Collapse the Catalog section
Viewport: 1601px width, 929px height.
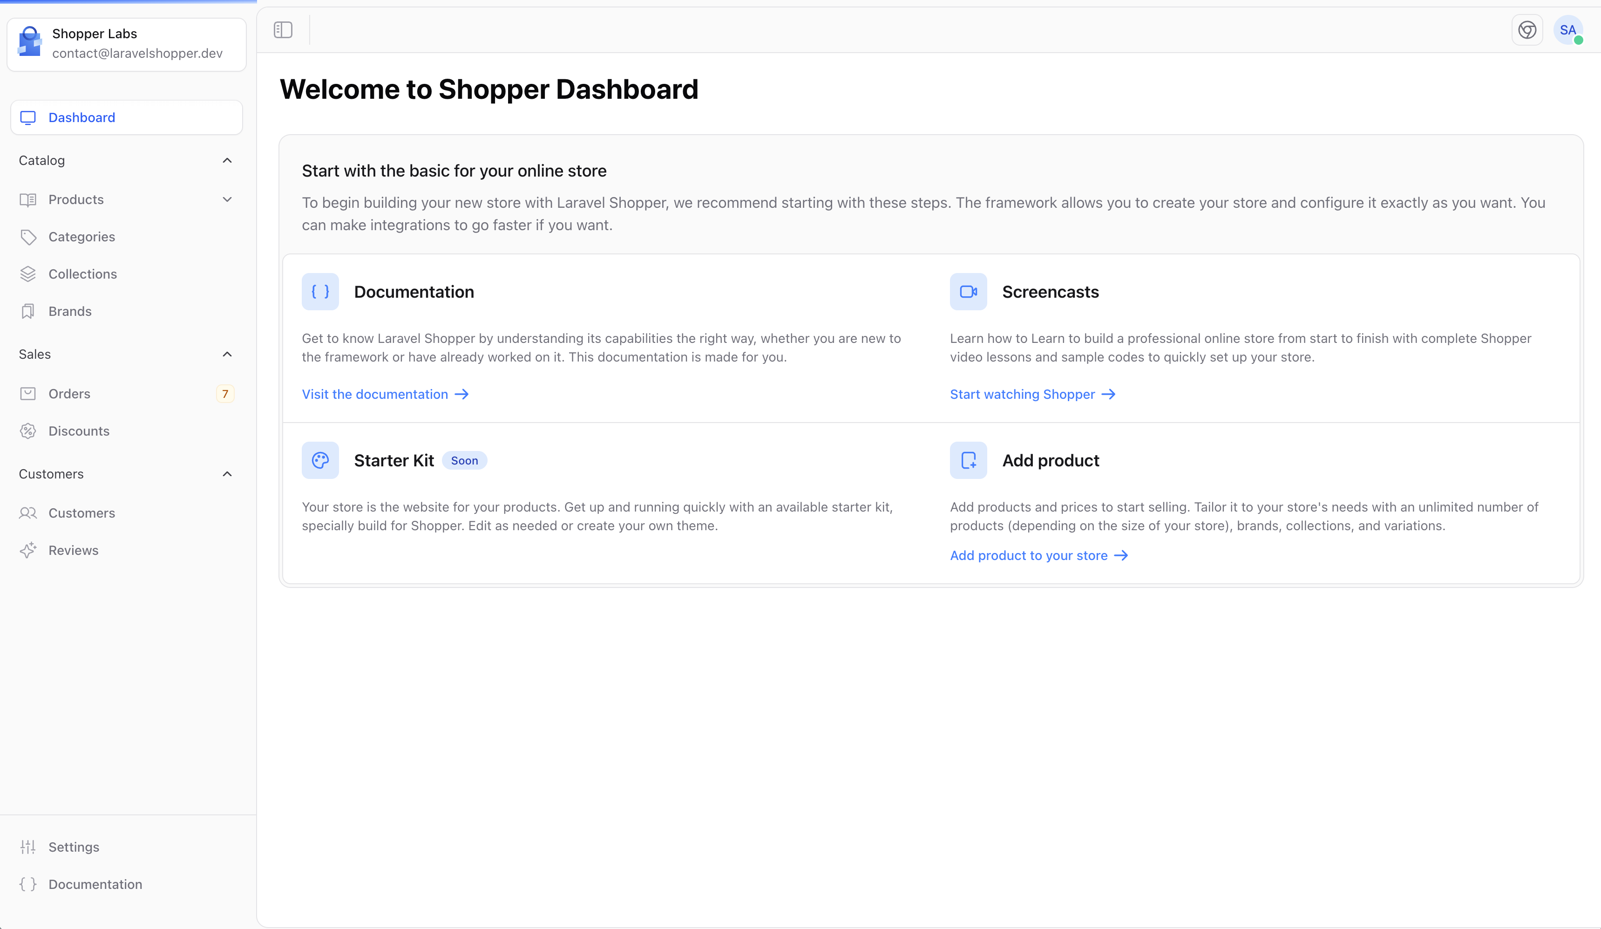(227, 160)
